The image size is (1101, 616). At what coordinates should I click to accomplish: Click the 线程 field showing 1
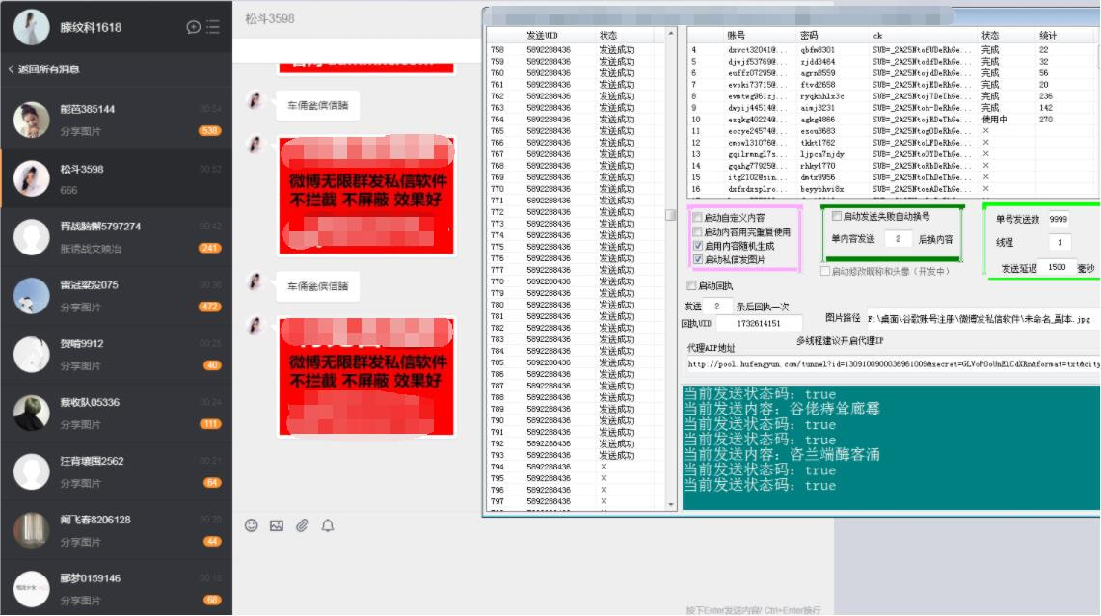point(1059,242)
